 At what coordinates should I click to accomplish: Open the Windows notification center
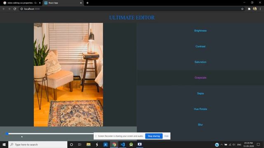point(259,145)
